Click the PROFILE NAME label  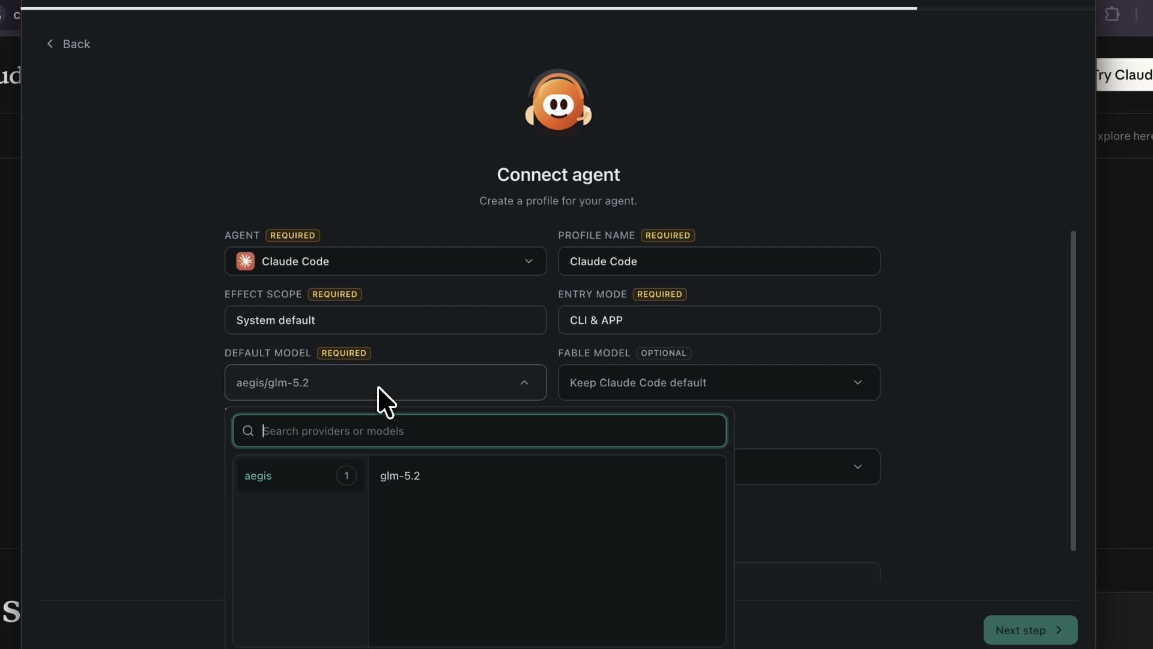pos(596,236)
